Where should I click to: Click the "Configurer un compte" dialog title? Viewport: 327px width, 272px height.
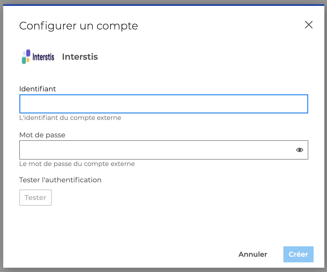[78, 26]
